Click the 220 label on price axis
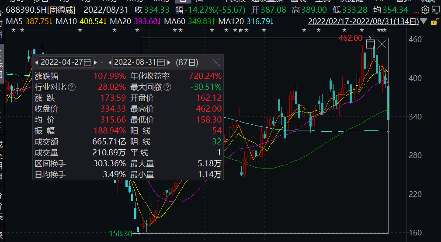441x242 pixels. point(415,194)
